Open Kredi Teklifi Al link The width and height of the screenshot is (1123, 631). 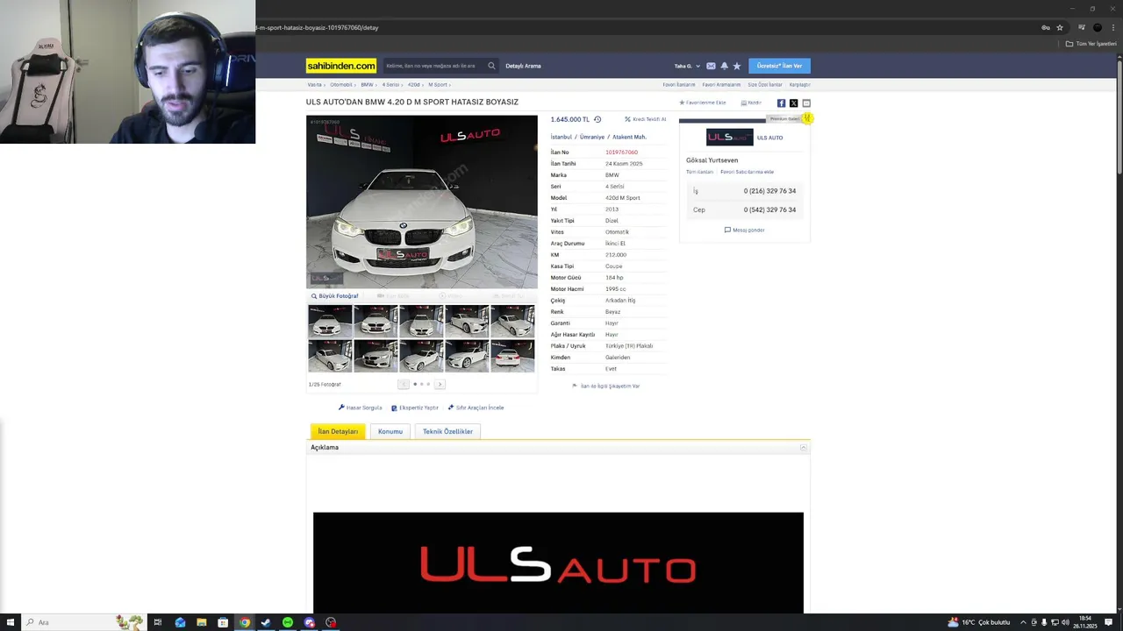(646, 119)
